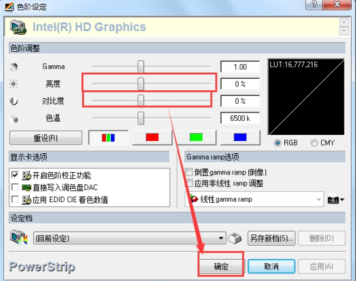
Task: Click the 删除(D) delete button
Action: point(322,238)
